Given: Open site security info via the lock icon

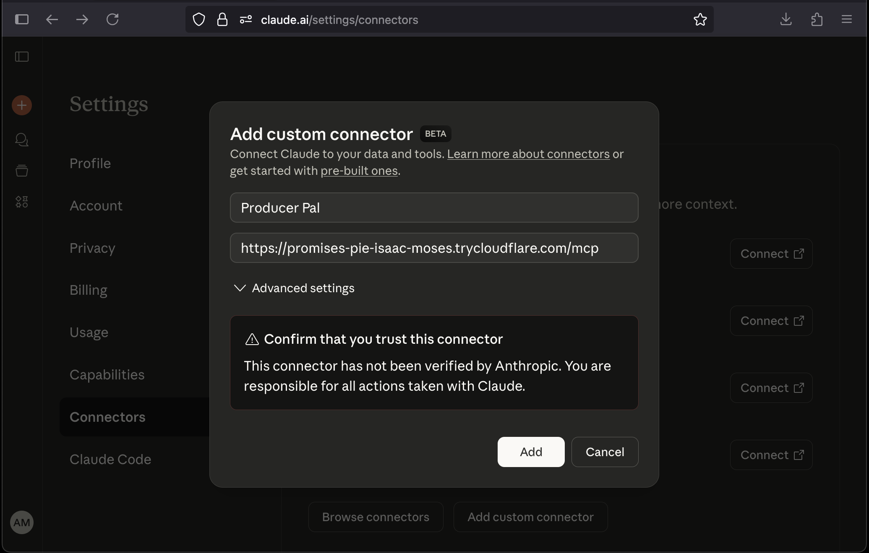Looking at the screenshot, I should 222,19.
